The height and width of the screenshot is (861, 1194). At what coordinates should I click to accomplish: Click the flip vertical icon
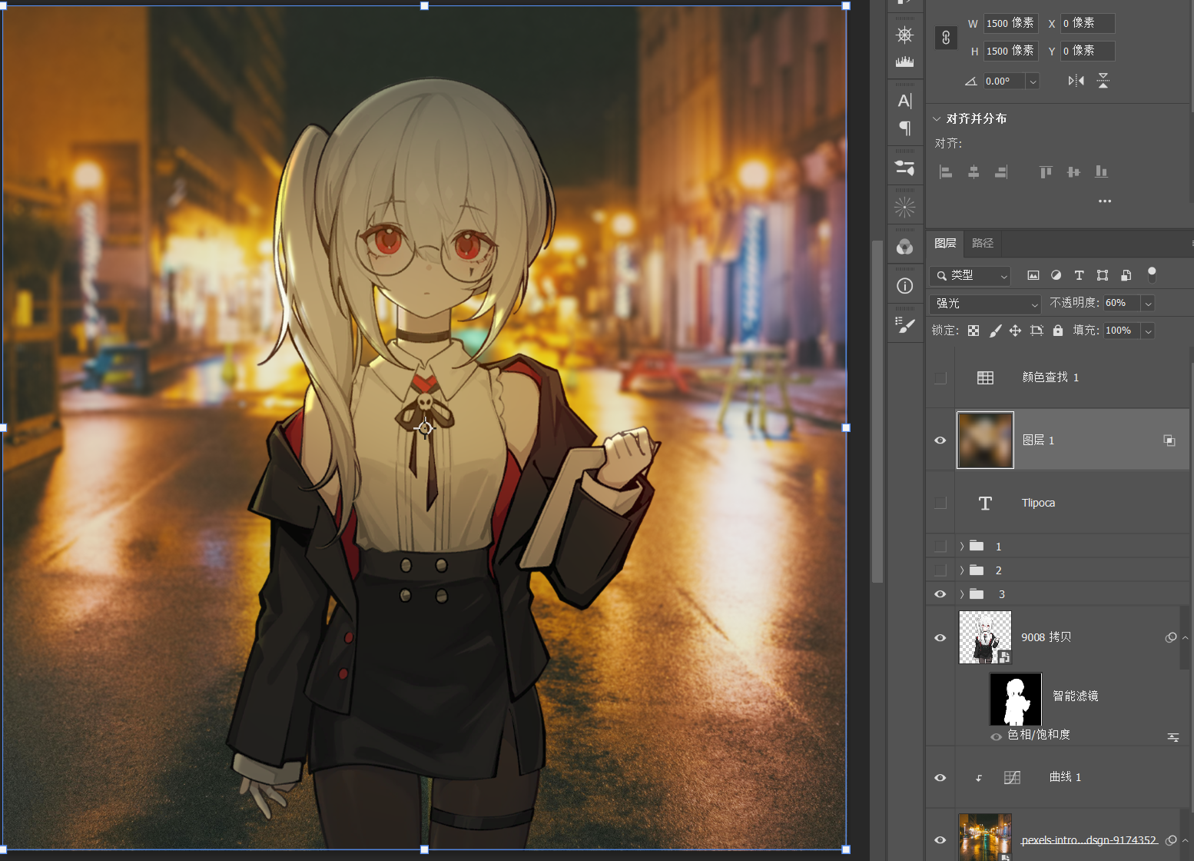(x=1103, y=81)
